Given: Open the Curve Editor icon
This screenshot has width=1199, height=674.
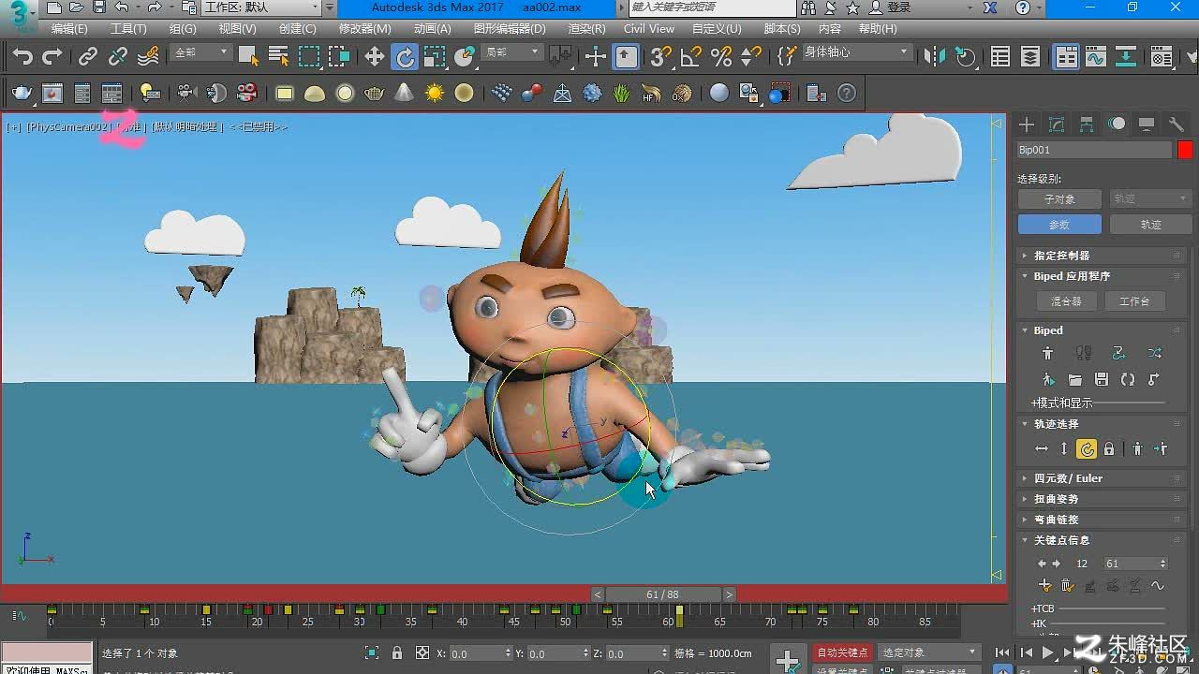Looking at the screenshot, I should pyautogui.click(x=1096, y=57).
